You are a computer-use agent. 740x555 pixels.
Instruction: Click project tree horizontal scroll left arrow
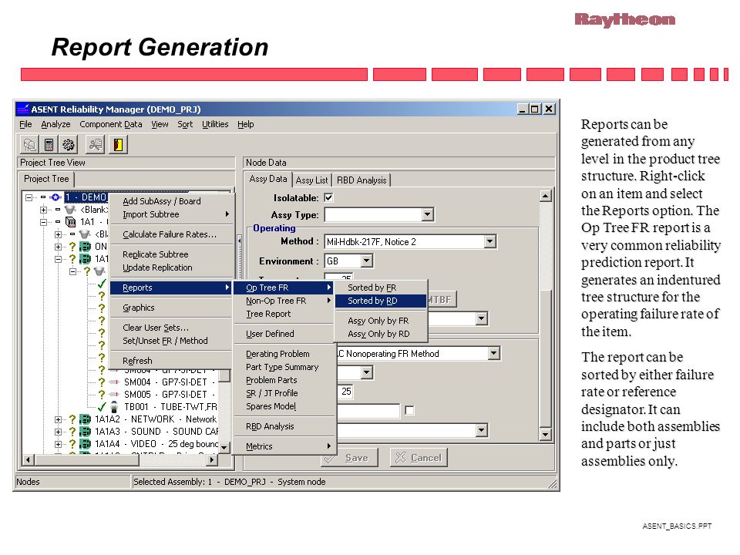[29, 459]
